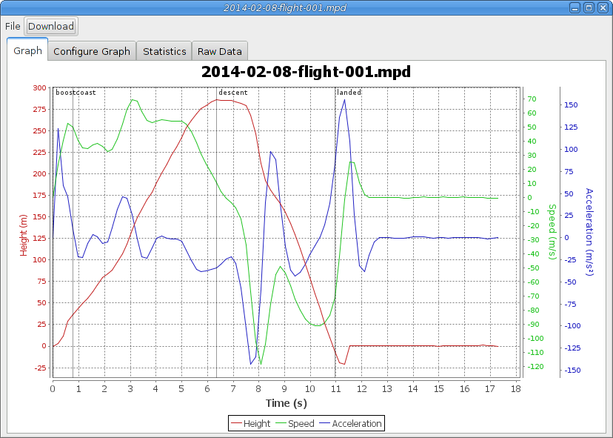Click the Time (s) axis label
The height and width of the screenshot is (438, 613).
coord(287,403)
